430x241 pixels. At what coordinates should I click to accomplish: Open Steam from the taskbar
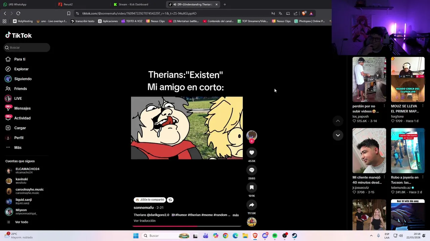tap(294, 236)
